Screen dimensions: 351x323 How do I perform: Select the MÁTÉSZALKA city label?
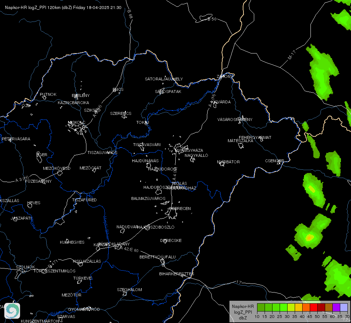(241, 141)
